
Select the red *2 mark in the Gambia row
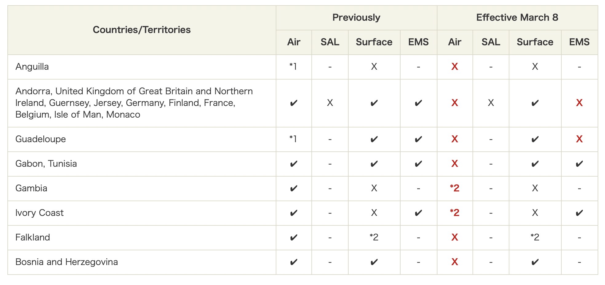(x=455, y=188)
